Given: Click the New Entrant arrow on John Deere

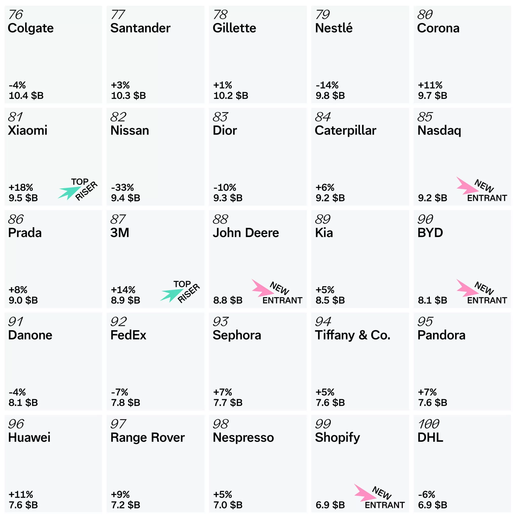Looking at the screenshot, I should click(262, 289).
